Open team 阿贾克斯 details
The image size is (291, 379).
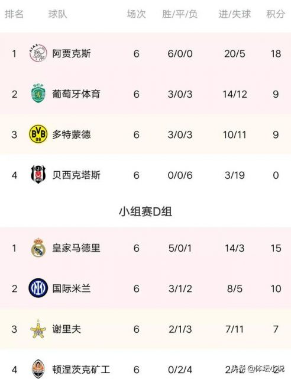72,53
